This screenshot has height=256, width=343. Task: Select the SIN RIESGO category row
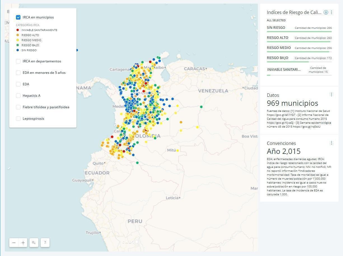click(276, 27)
